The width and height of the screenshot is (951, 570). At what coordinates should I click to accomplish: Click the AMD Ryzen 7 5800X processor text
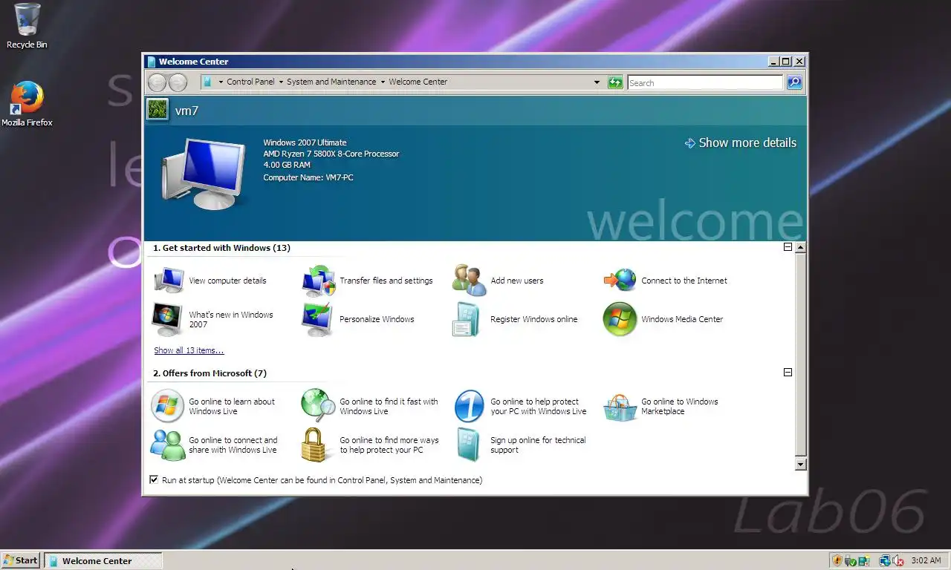click(331, 154)
